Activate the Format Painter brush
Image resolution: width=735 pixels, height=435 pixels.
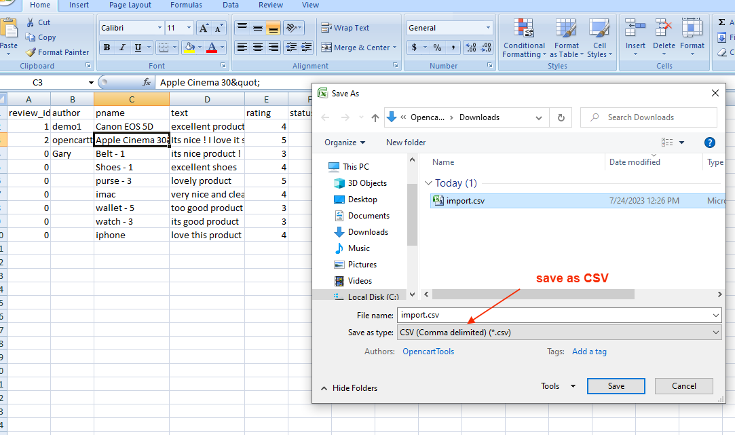tap(31, 52)
